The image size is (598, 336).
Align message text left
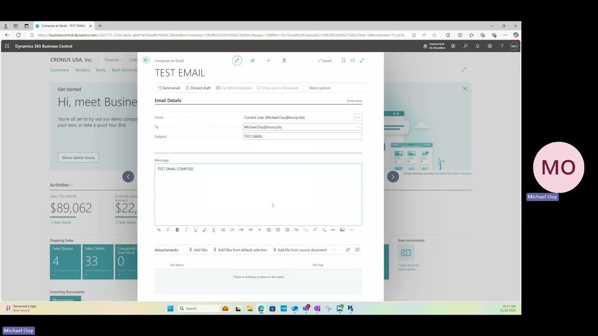coord(269,230)
